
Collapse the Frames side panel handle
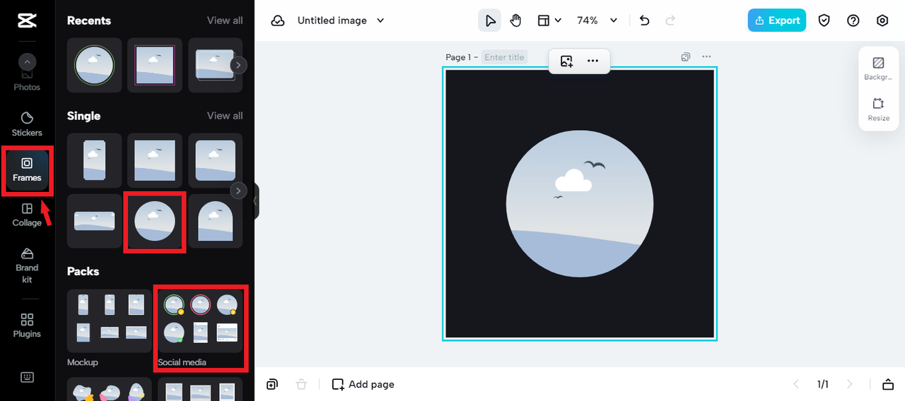[256, 201]
